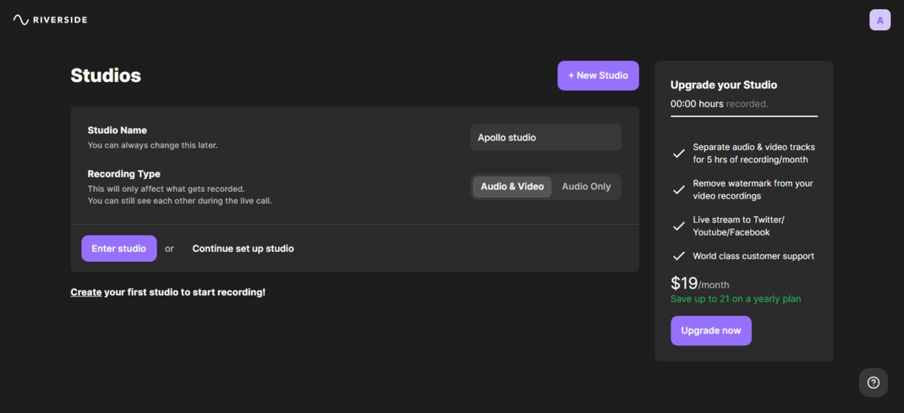Switch recording type to Audio Only
Image resolution: width=904 pixels, height=413 pixels.
pos(586,187)
